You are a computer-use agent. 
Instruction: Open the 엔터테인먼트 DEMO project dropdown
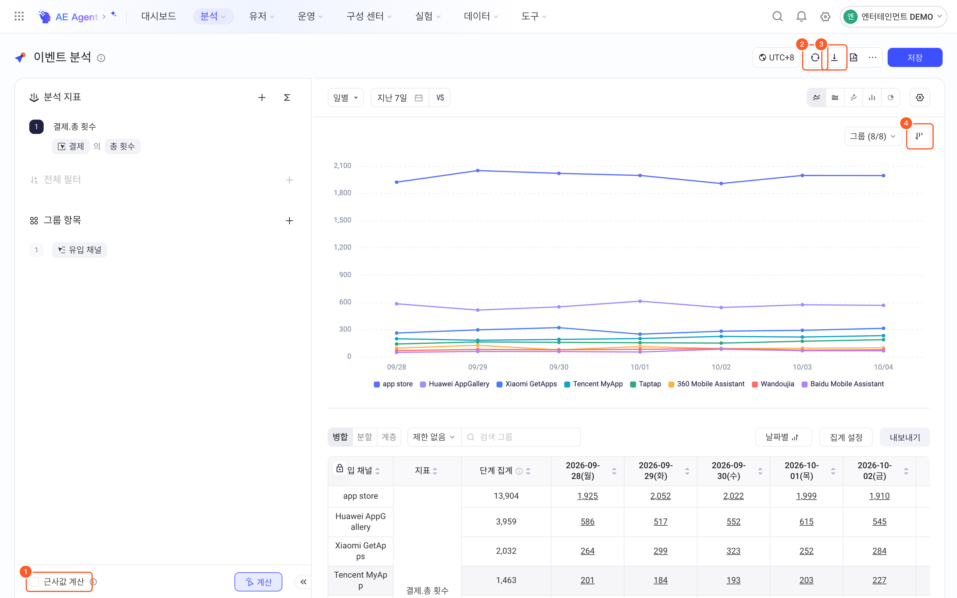(893, 17)
